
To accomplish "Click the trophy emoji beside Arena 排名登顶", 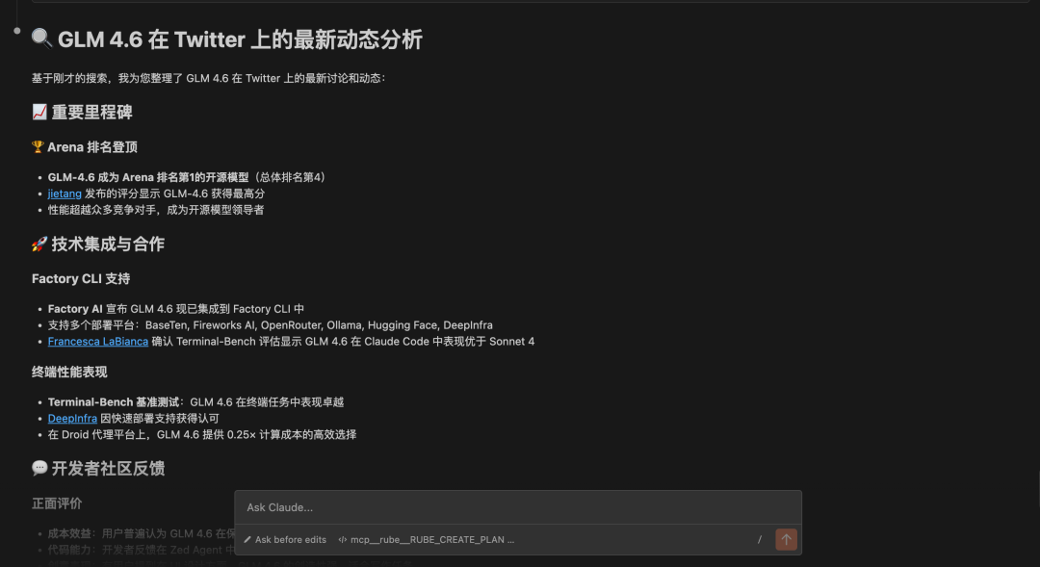I will 38,146.
